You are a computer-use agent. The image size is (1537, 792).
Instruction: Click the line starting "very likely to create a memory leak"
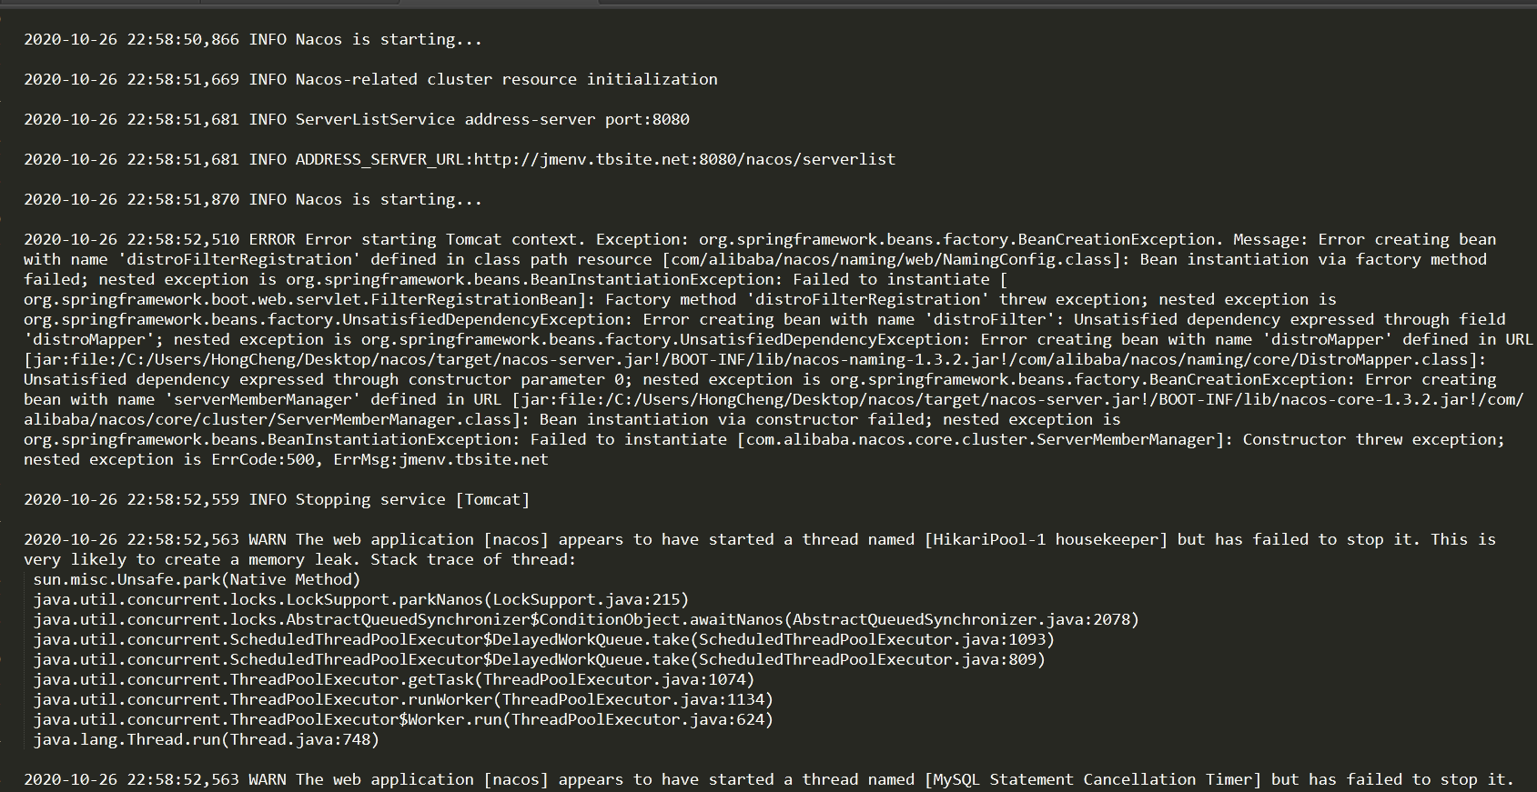(x=299, y=559)
